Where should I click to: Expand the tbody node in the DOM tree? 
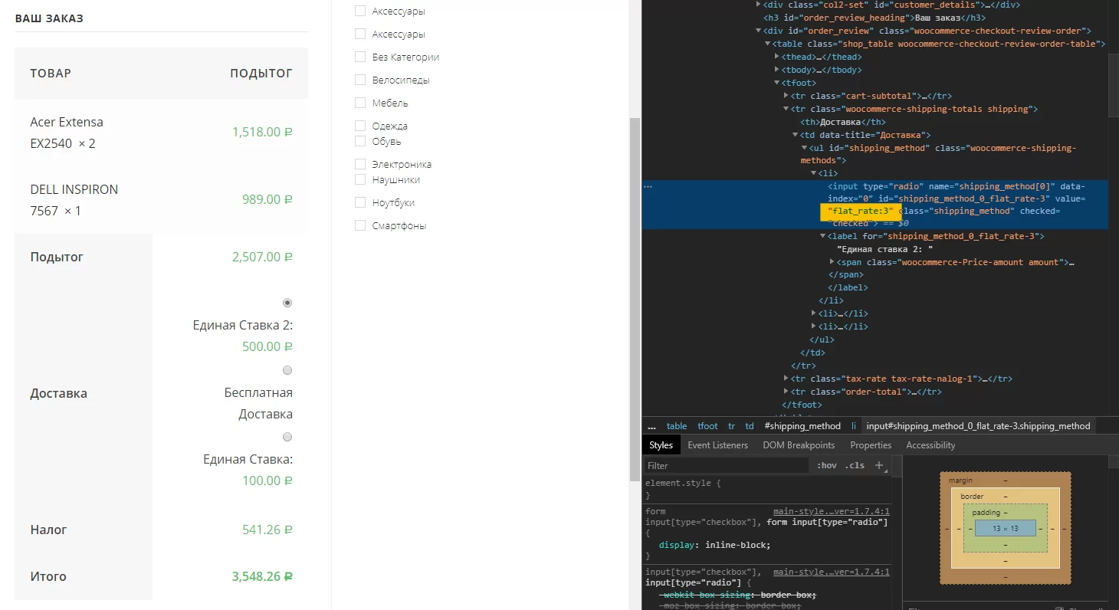777,70
